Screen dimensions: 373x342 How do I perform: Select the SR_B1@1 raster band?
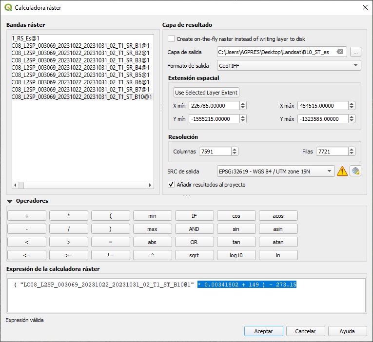tap(82, 46)
